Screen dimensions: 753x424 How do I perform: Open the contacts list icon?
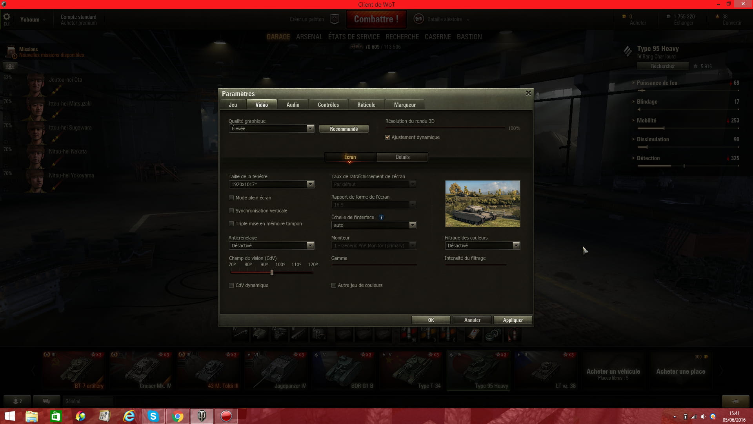[x=17, y=401]
